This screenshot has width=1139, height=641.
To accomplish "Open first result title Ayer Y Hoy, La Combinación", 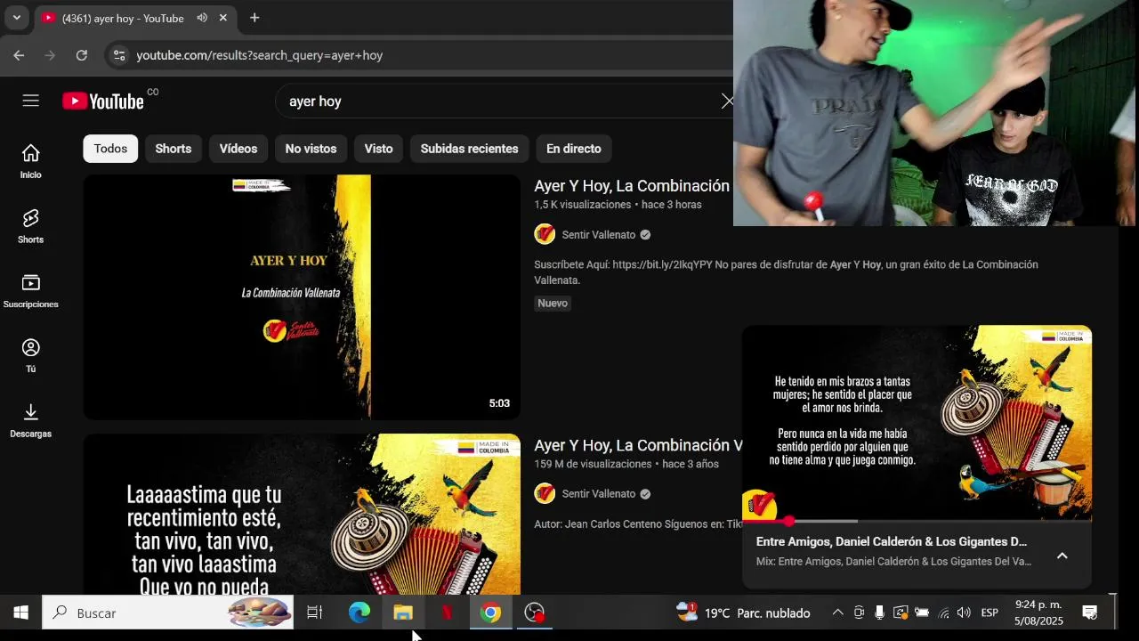I will click(x=632, y=186).
